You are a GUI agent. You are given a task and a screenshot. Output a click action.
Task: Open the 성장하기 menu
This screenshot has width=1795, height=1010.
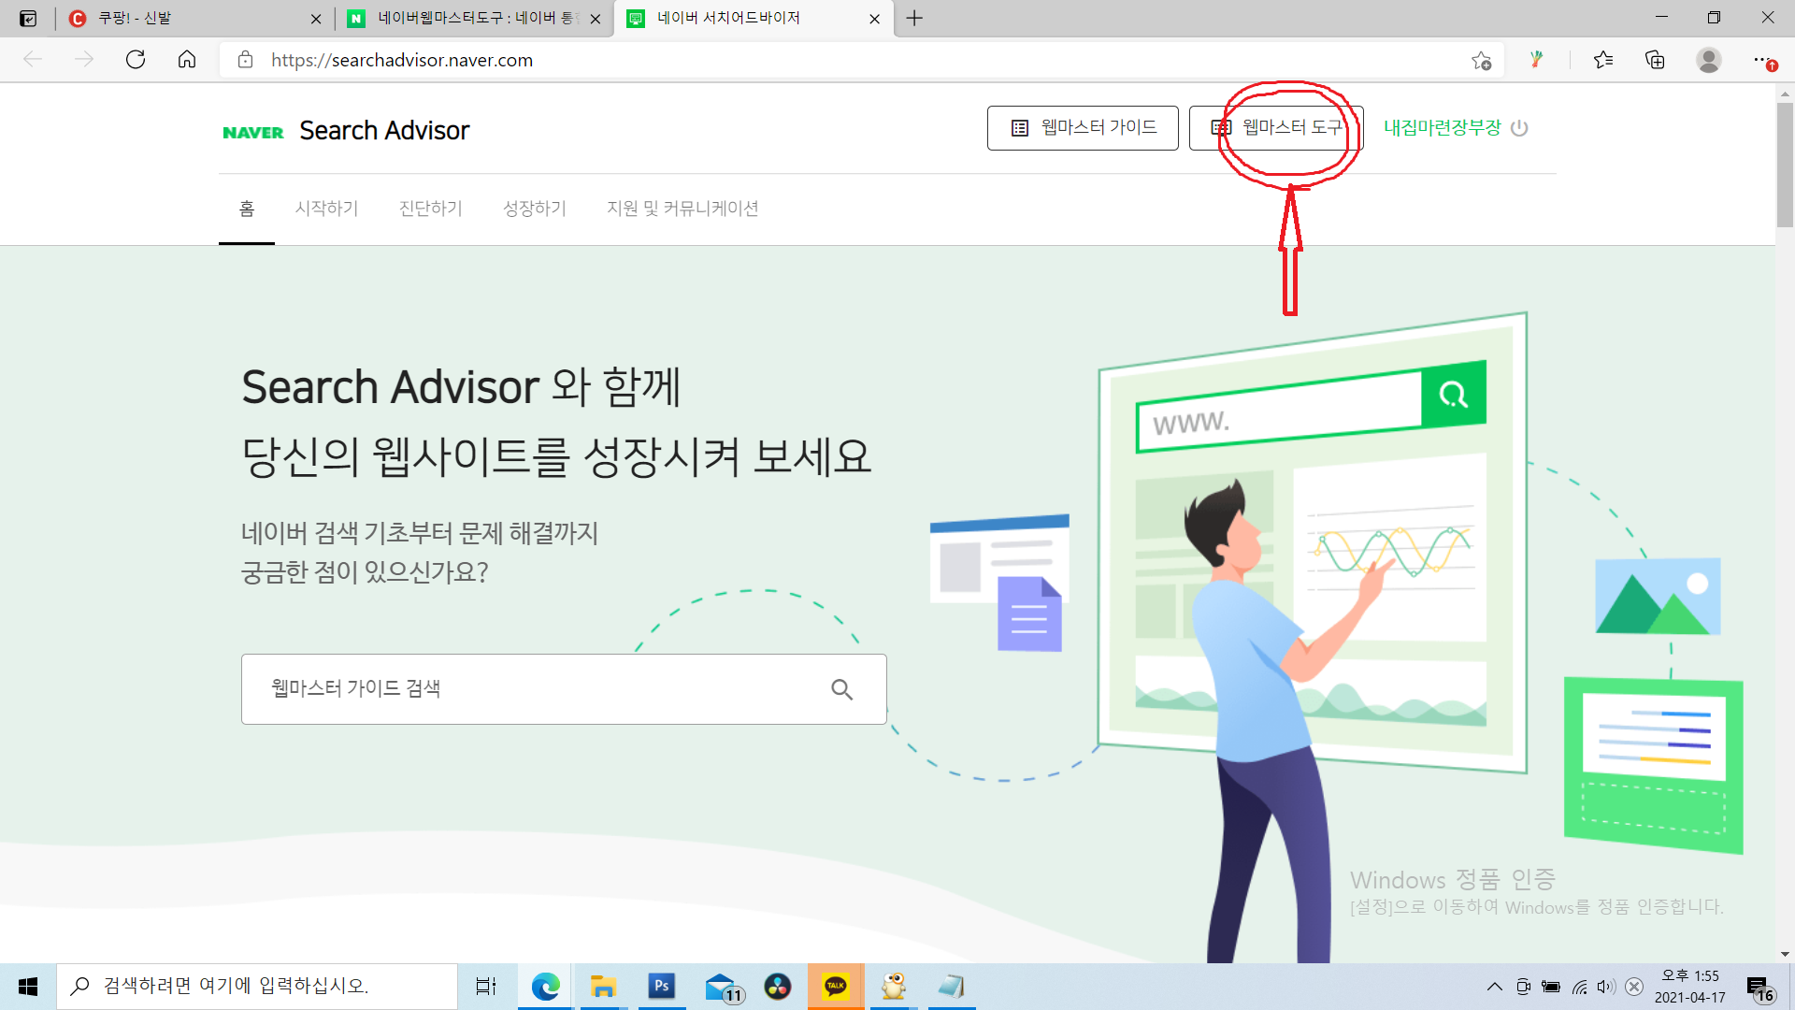coord(535,209)
